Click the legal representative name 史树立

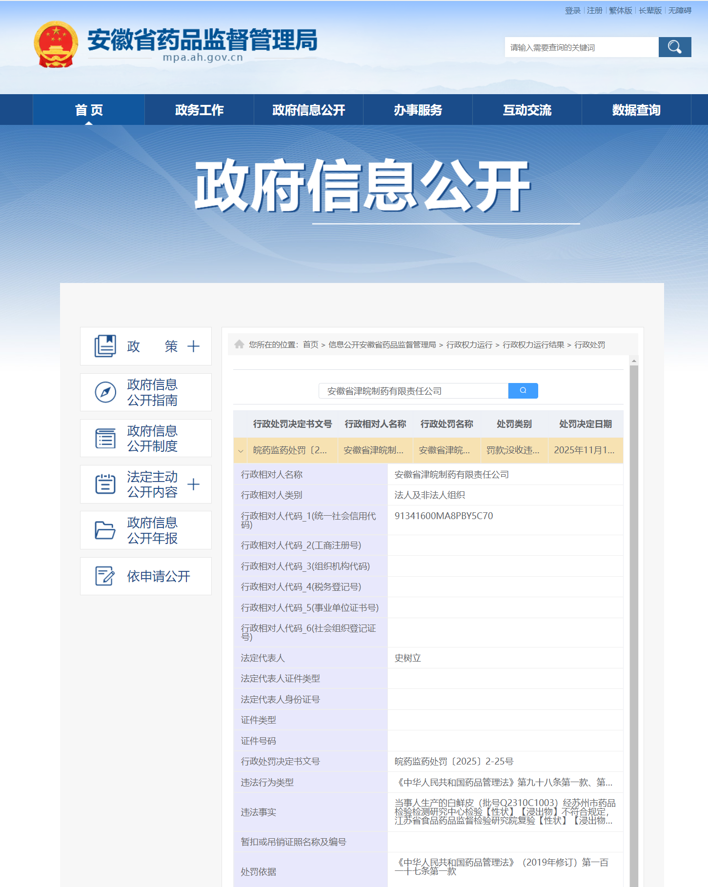click(407, 658)
